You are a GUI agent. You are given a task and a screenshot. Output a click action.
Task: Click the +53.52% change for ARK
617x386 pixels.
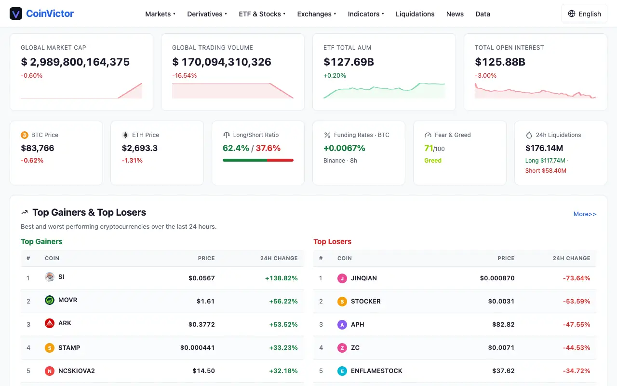pos(283,325)
